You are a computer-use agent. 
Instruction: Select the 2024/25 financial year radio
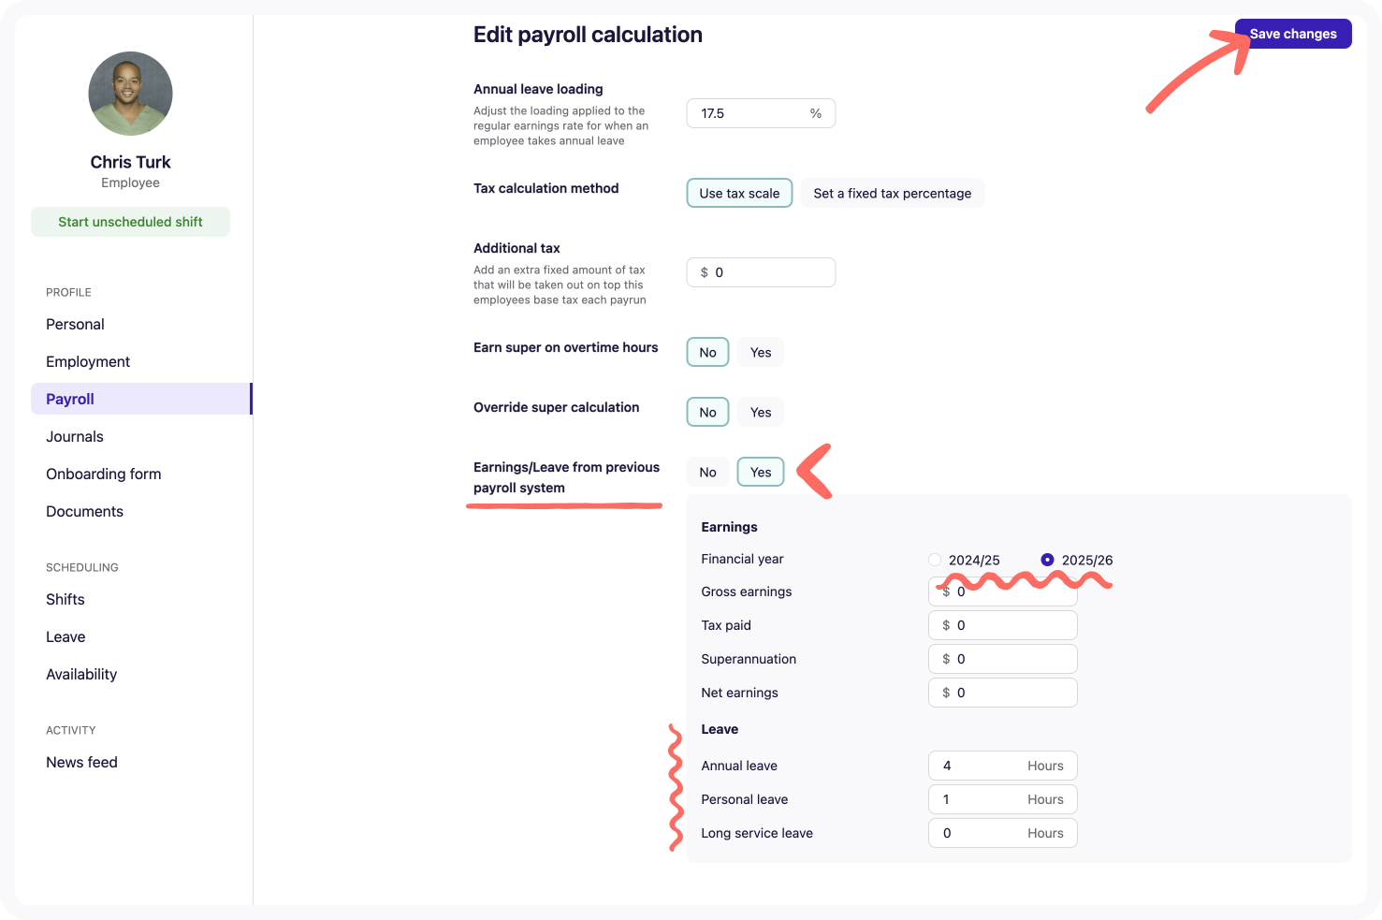click(x=935, y=560)
